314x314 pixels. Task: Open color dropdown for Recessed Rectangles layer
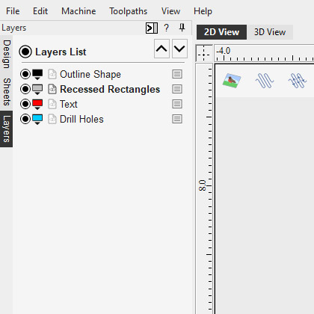37,90
